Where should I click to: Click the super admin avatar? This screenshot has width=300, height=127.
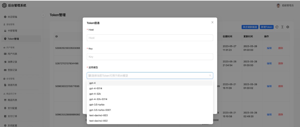(x=278, y=6)
